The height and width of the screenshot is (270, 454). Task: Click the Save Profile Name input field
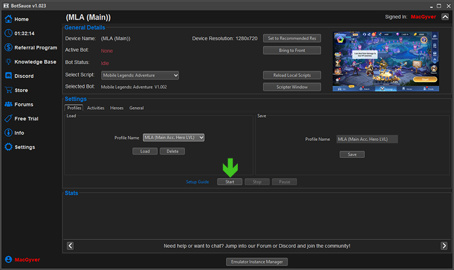point(367,139)
